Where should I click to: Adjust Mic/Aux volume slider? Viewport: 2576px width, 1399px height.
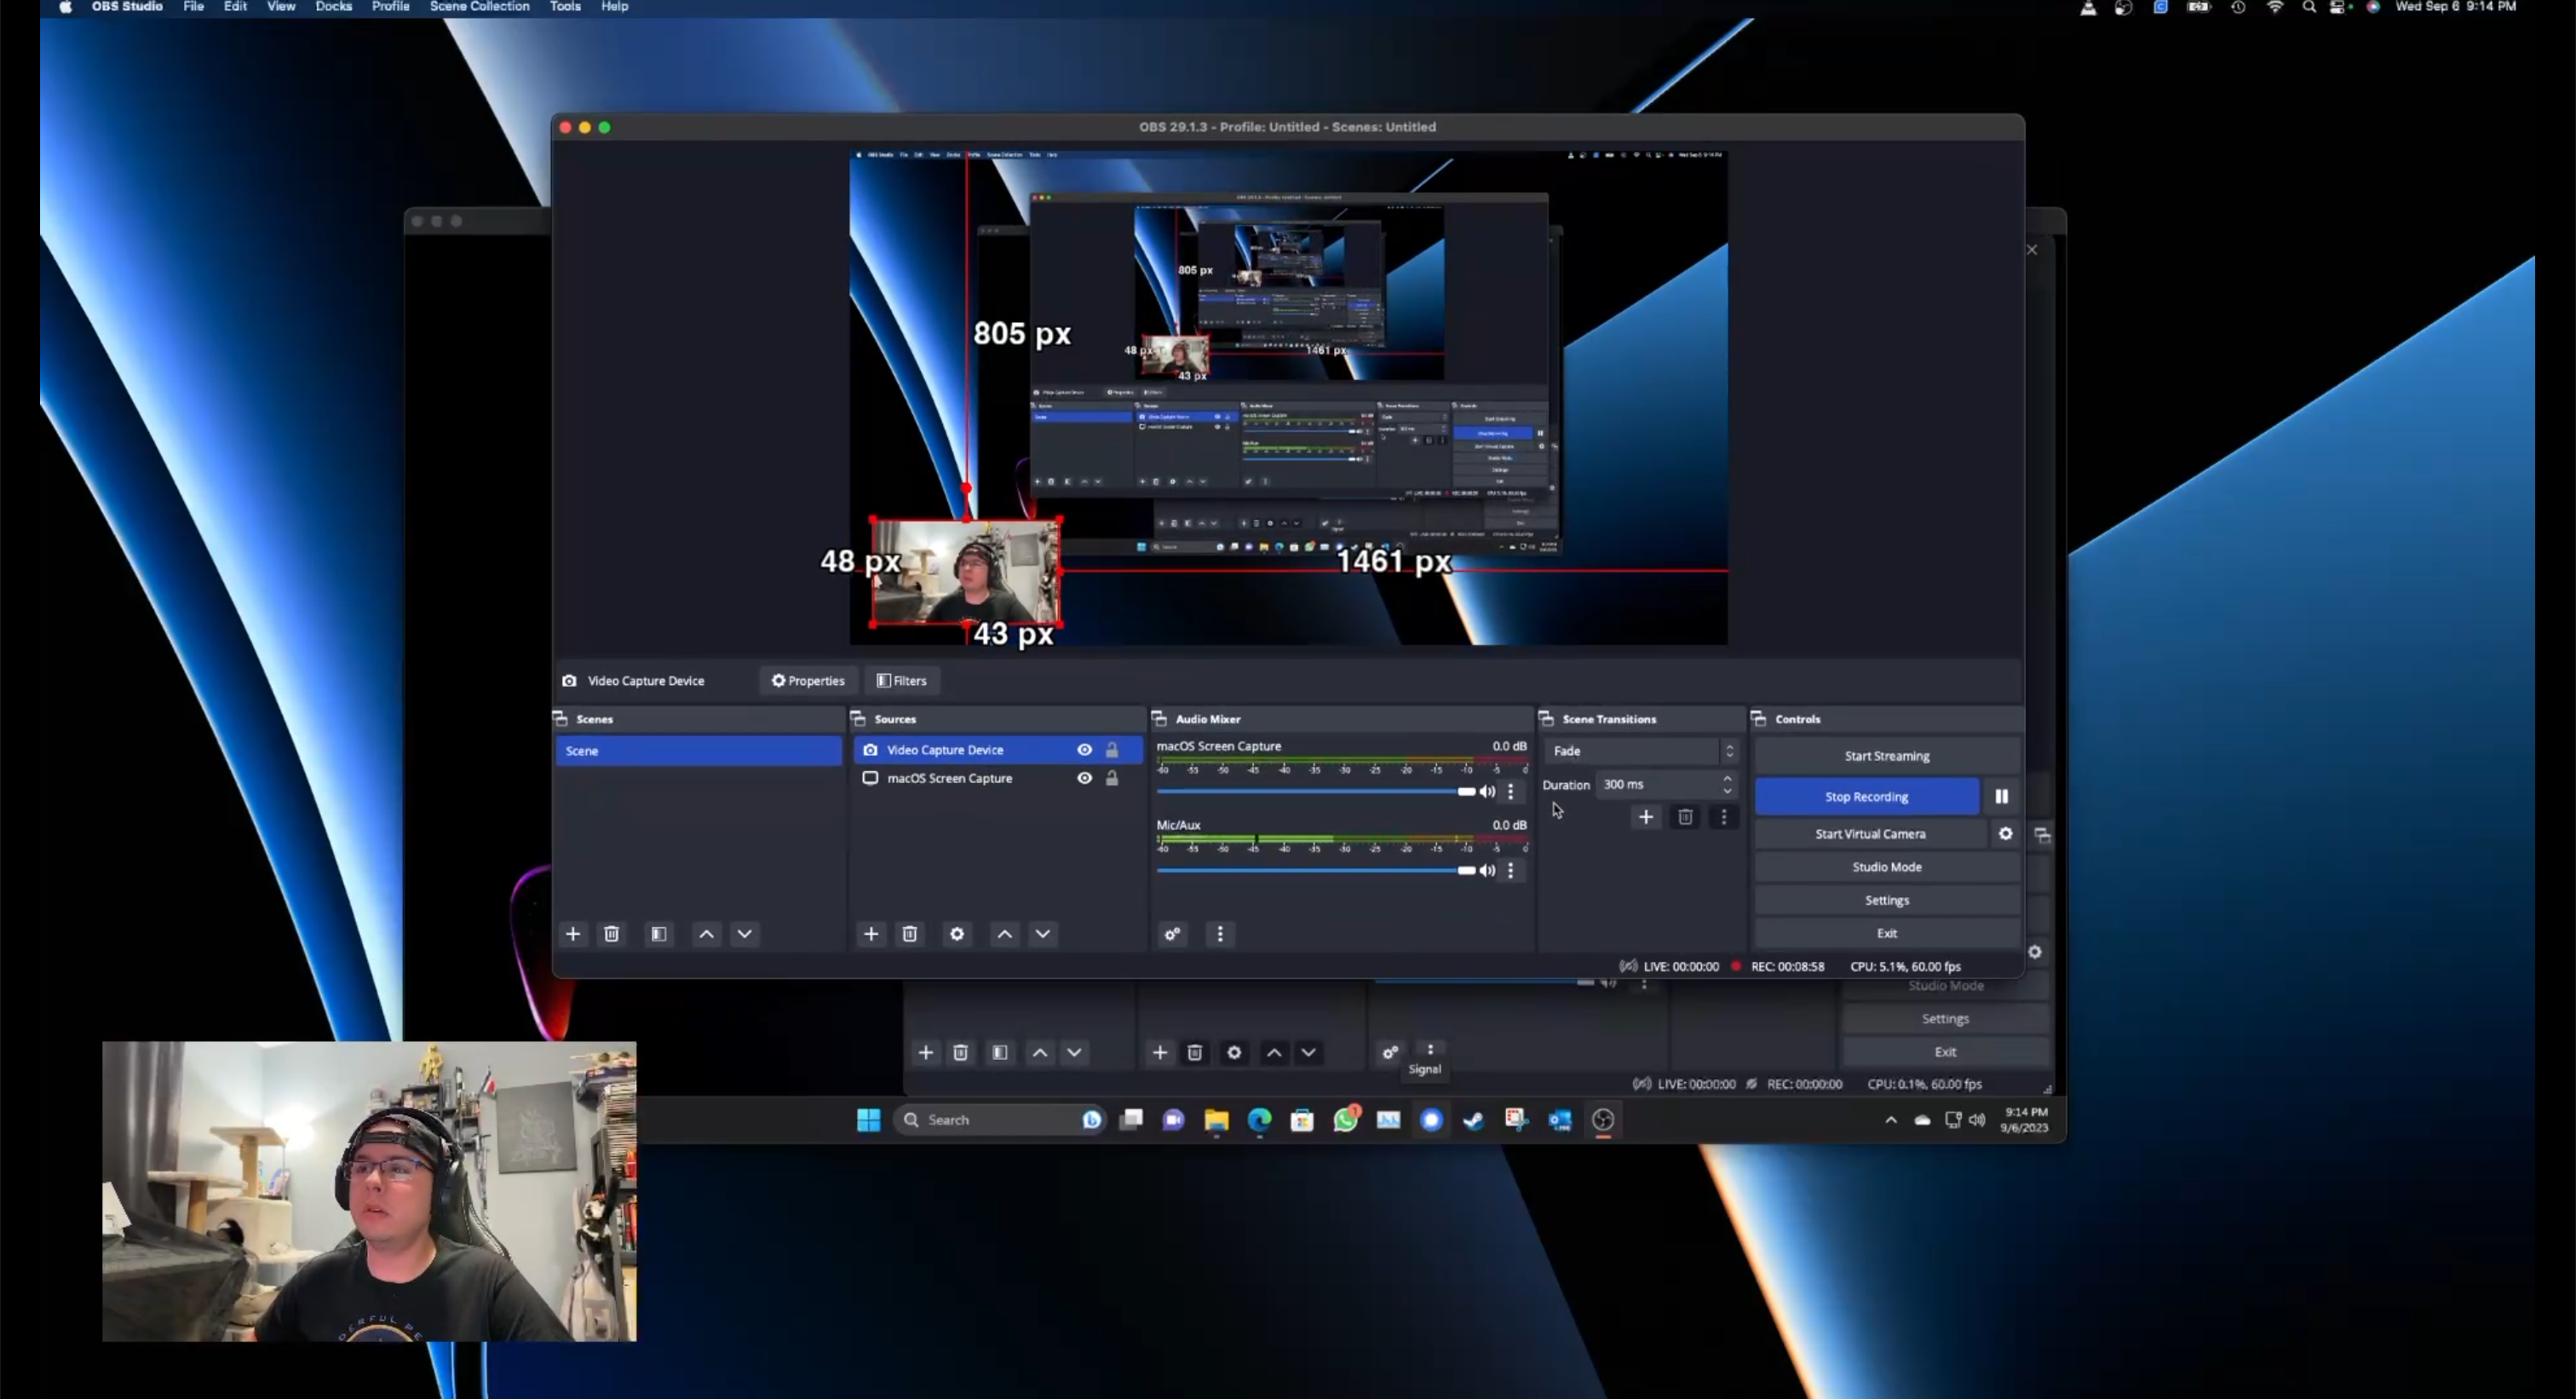point(1315,870)
